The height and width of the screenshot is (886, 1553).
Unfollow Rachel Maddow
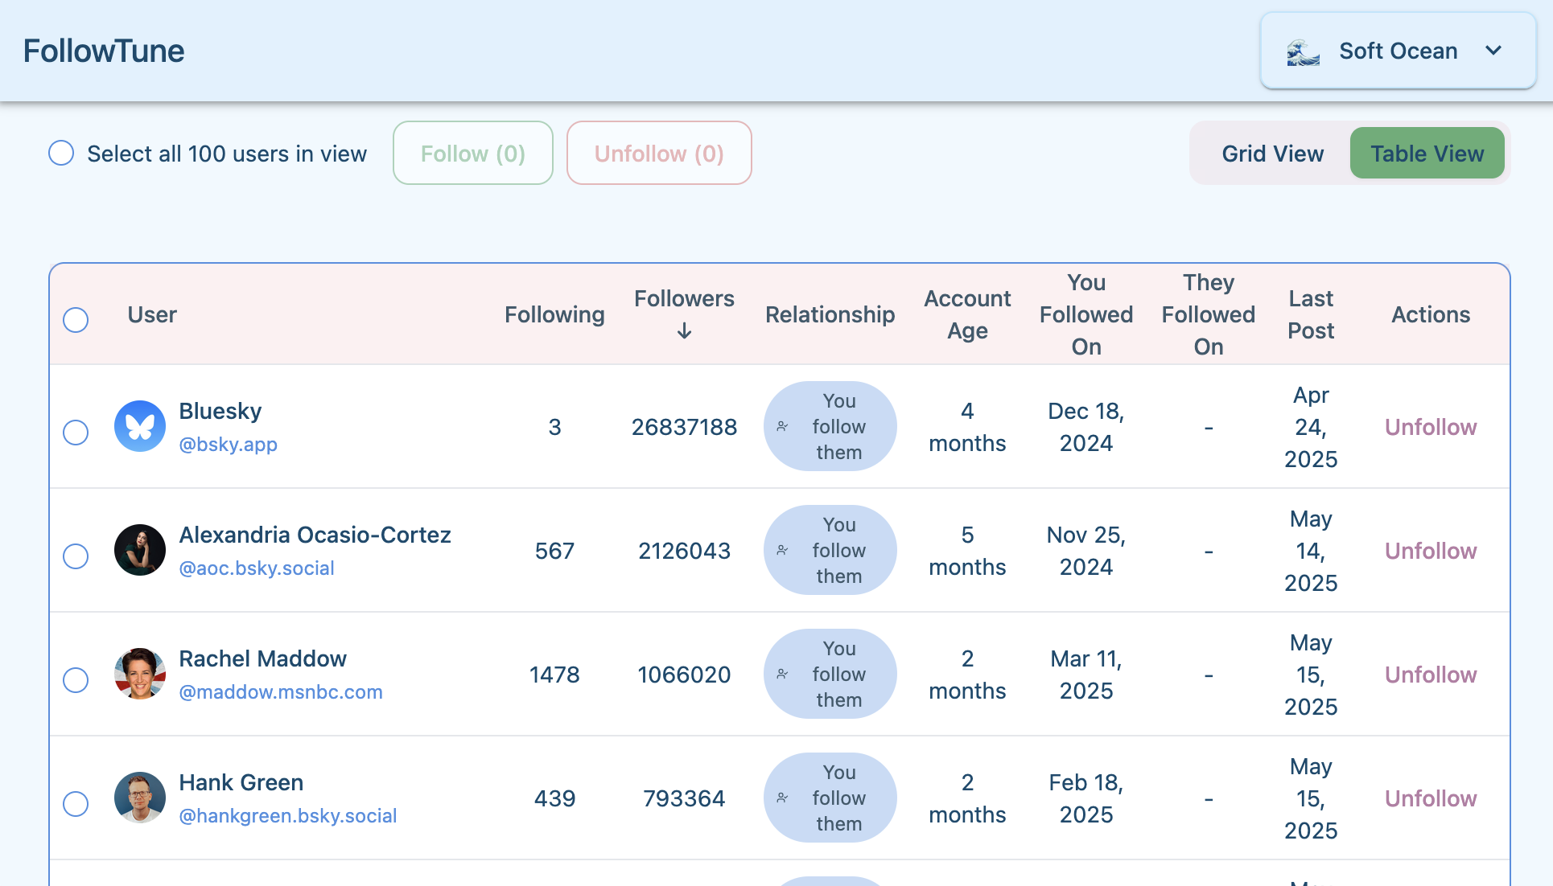[1431, 675]
